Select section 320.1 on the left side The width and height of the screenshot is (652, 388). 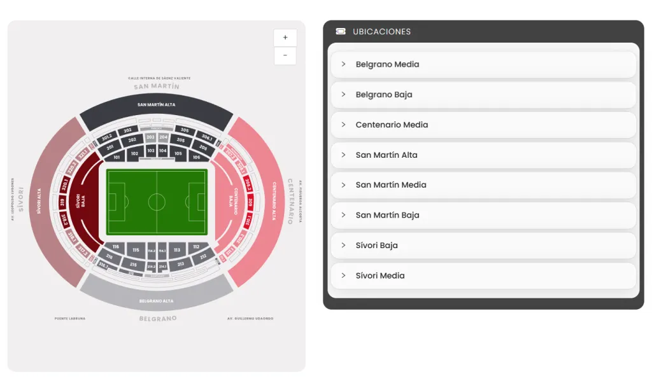tap(64, 184)
